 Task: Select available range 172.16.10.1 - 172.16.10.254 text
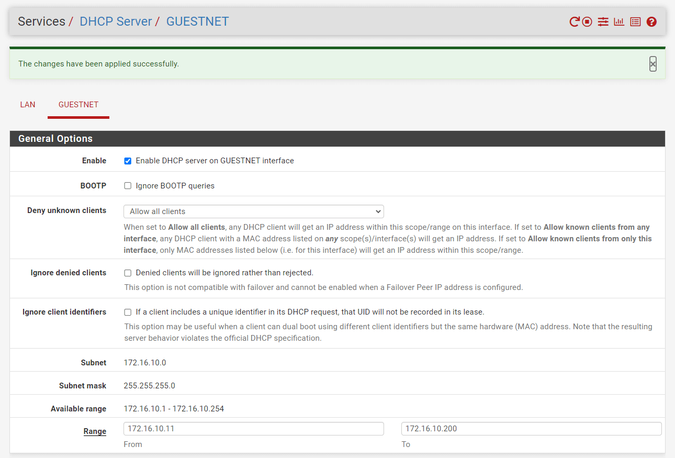tap(174, 409)
